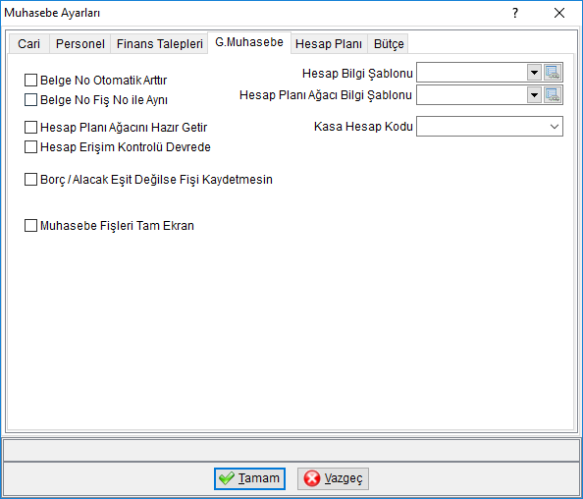Screen dimensions: 583x499
Task: Switch to the Bütçe tab
Action: (389, 44)
